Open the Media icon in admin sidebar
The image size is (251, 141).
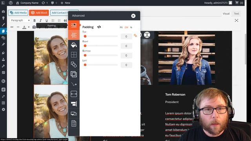click(x=4, y=38)
